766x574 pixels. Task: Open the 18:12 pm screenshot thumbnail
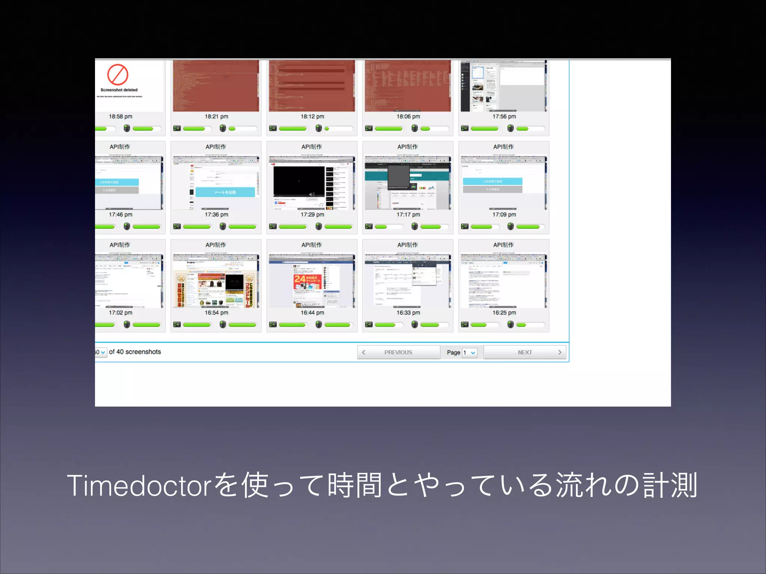tap(312, 86)
